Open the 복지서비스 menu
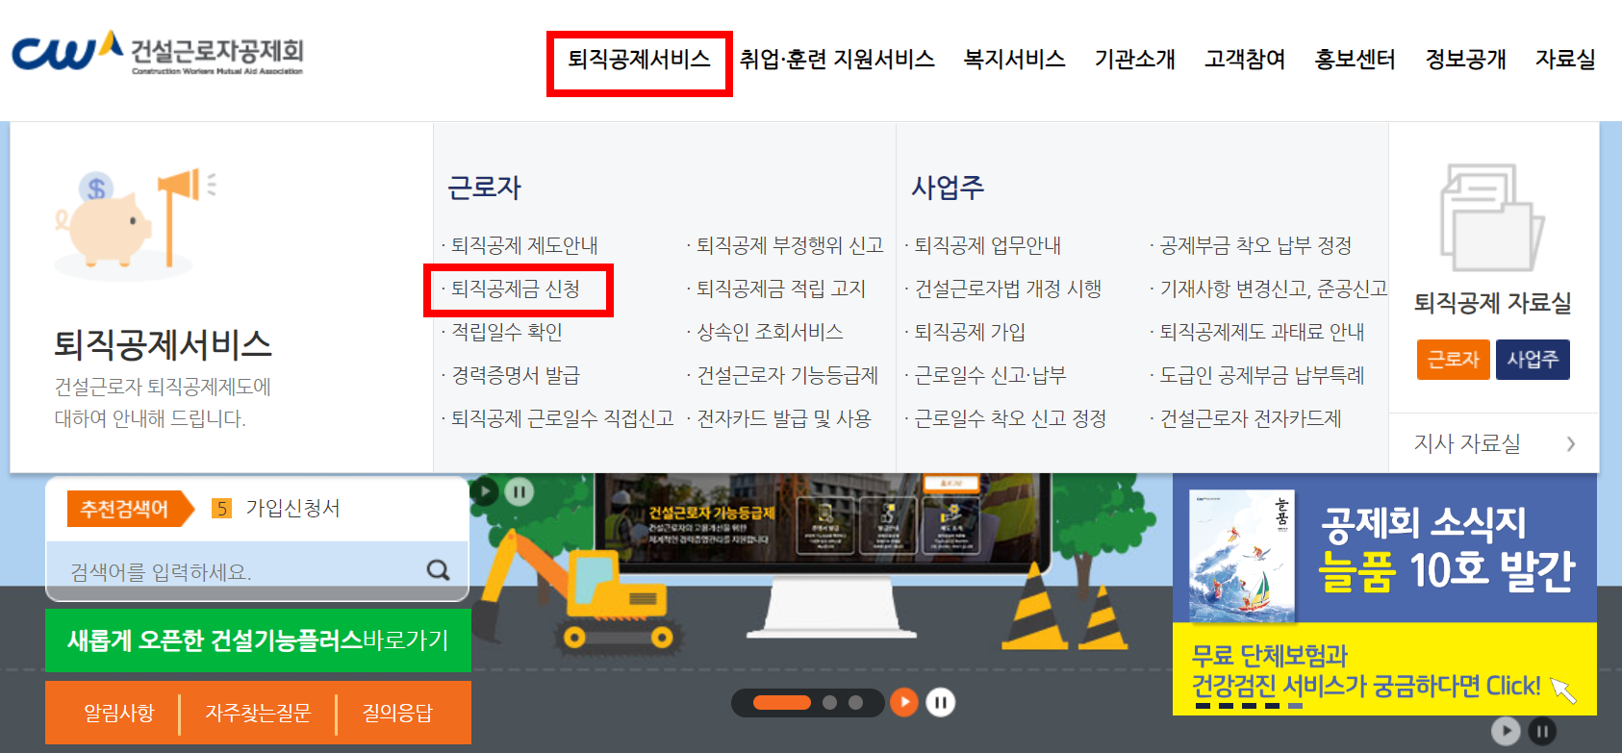1622x753 pixels. pyautogui.click(x=1015, y=60)
